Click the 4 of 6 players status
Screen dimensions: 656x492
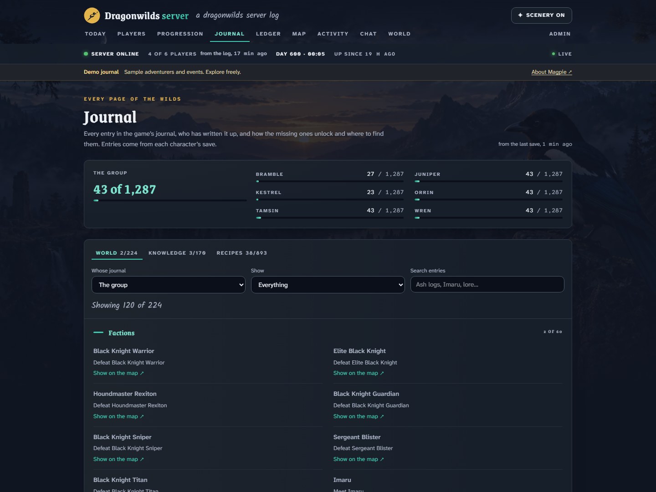tap(172, 54)
